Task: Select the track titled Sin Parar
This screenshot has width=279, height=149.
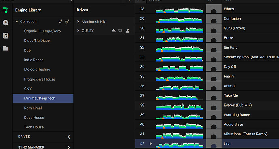Action: tap(231, 48)
